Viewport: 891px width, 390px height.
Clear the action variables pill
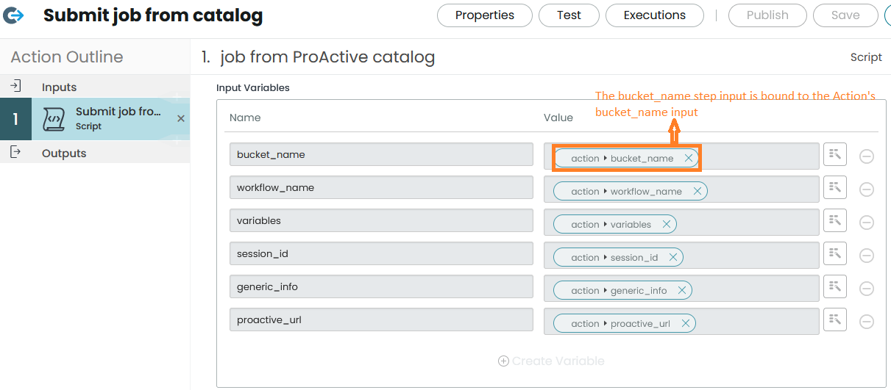pos(667,224)
